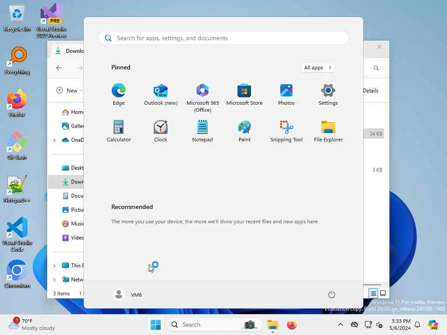Click the camera icon in taskbar search
Image resolution: width=447 pixels, height=335 pixels.
coord(249,325)
